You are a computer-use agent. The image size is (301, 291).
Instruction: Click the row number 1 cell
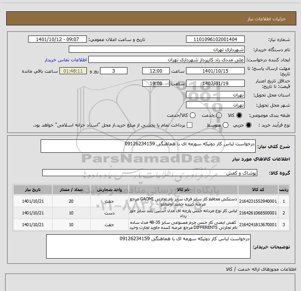pos(284,201)
